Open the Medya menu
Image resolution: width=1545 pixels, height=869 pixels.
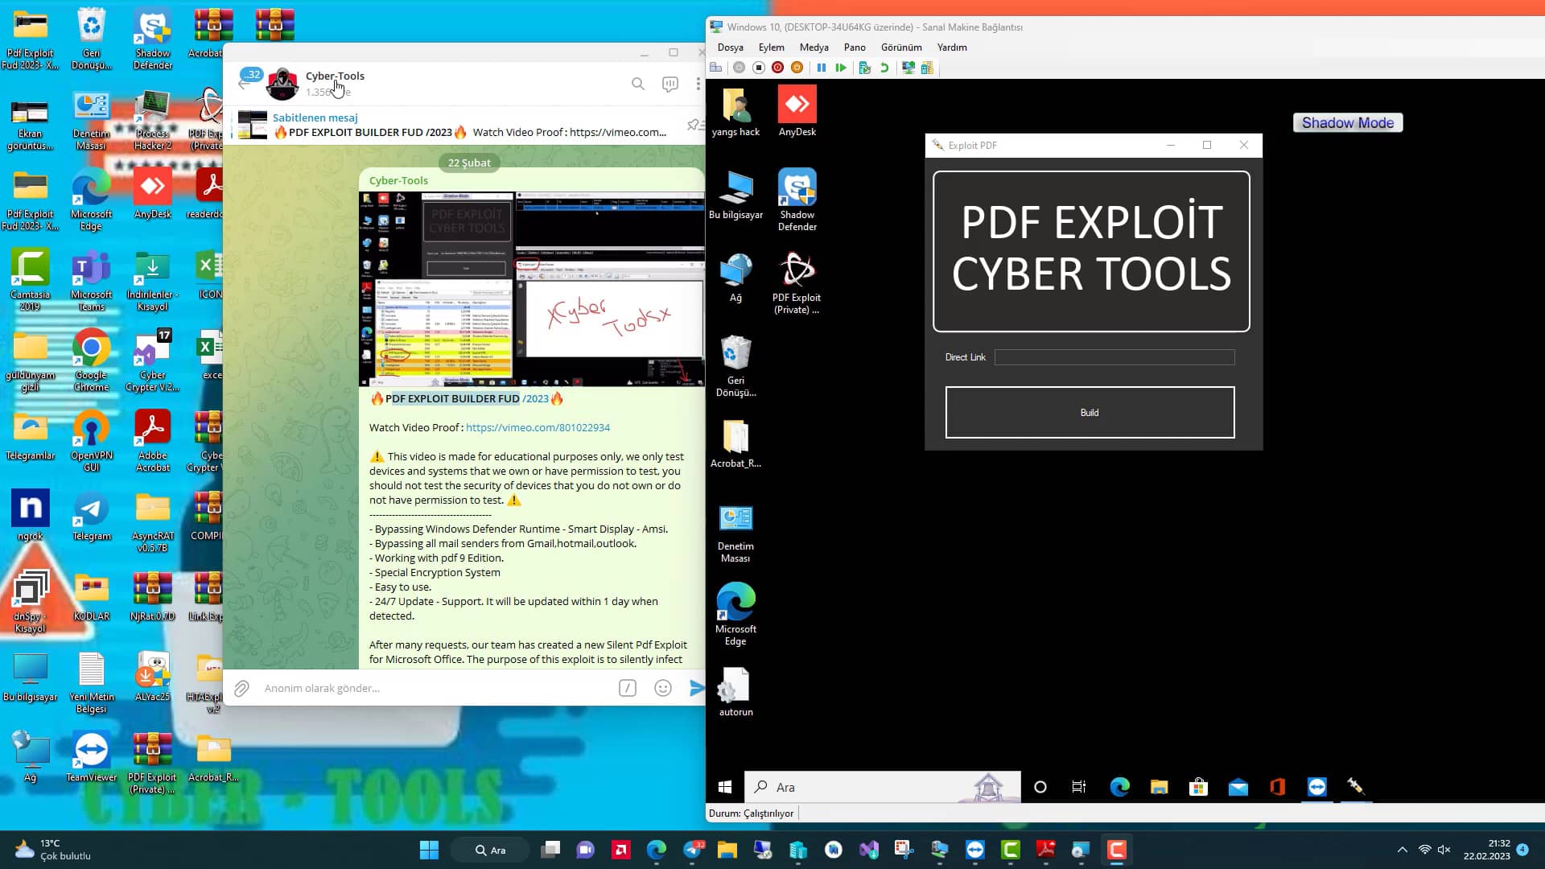pos(814,47)
